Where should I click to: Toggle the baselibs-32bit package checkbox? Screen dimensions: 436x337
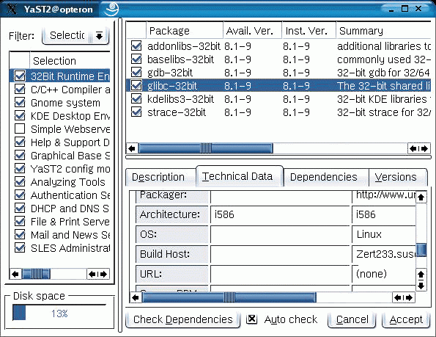136,59
